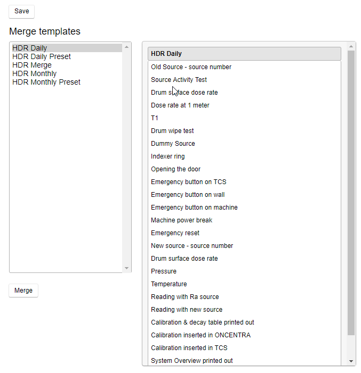The image size is (361, 373).
Task: Select Reading with new source item
Action: coord(244,310)
